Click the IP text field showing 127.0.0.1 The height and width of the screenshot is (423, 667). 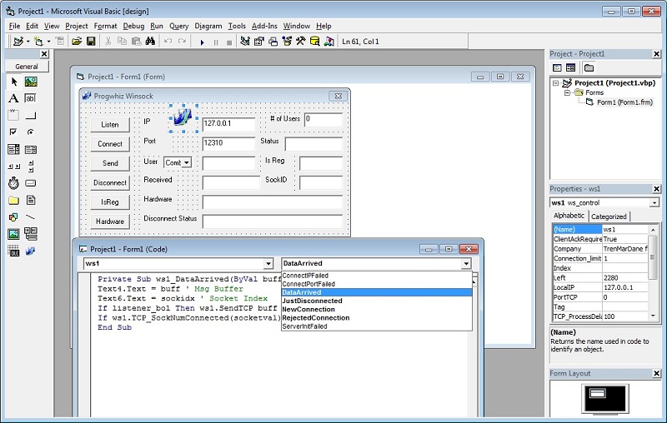tap(228, 123)
